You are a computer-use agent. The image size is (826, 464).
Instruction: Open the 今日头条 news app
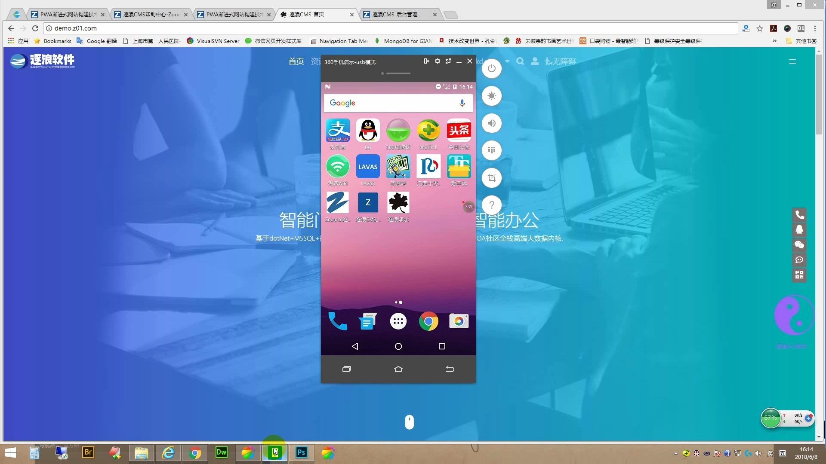[x=459, y=131]
